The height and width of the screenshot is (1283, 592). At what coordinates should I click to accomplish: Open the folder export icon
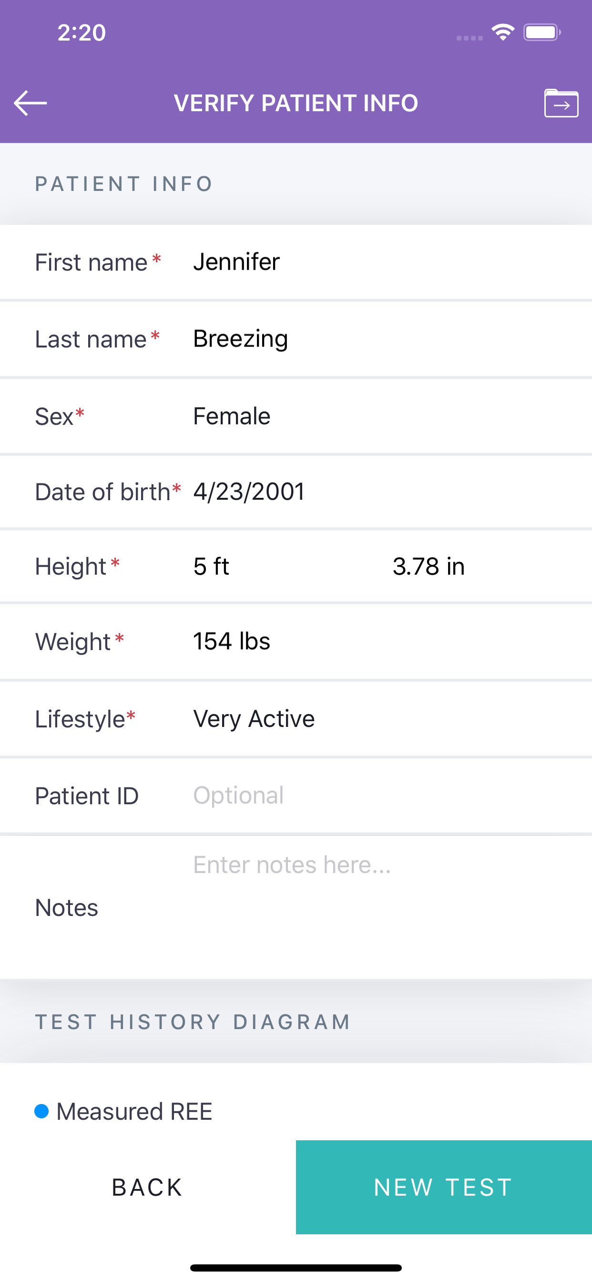pyautogui.click(x=561, y=103)
